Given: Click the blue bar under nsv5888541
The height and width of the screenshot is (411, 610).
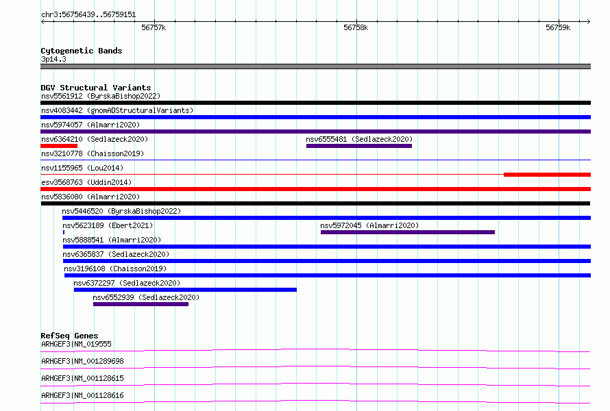Looking at the screenshot, I should coord(327,247).
